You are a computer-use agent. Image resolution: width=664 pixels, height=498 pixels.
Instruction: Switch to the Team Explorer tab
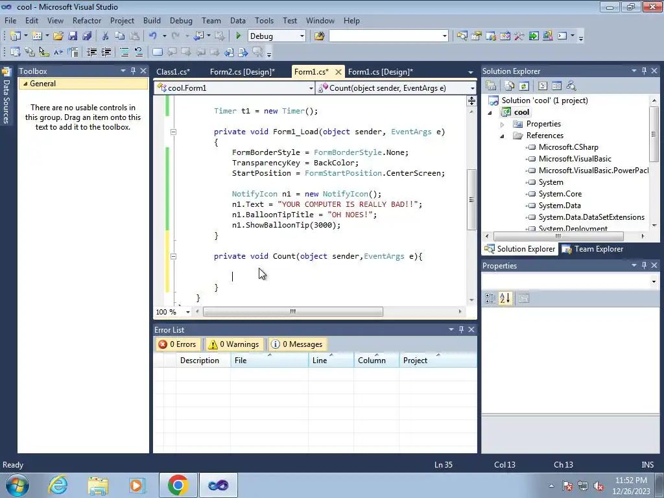(593, 249)
